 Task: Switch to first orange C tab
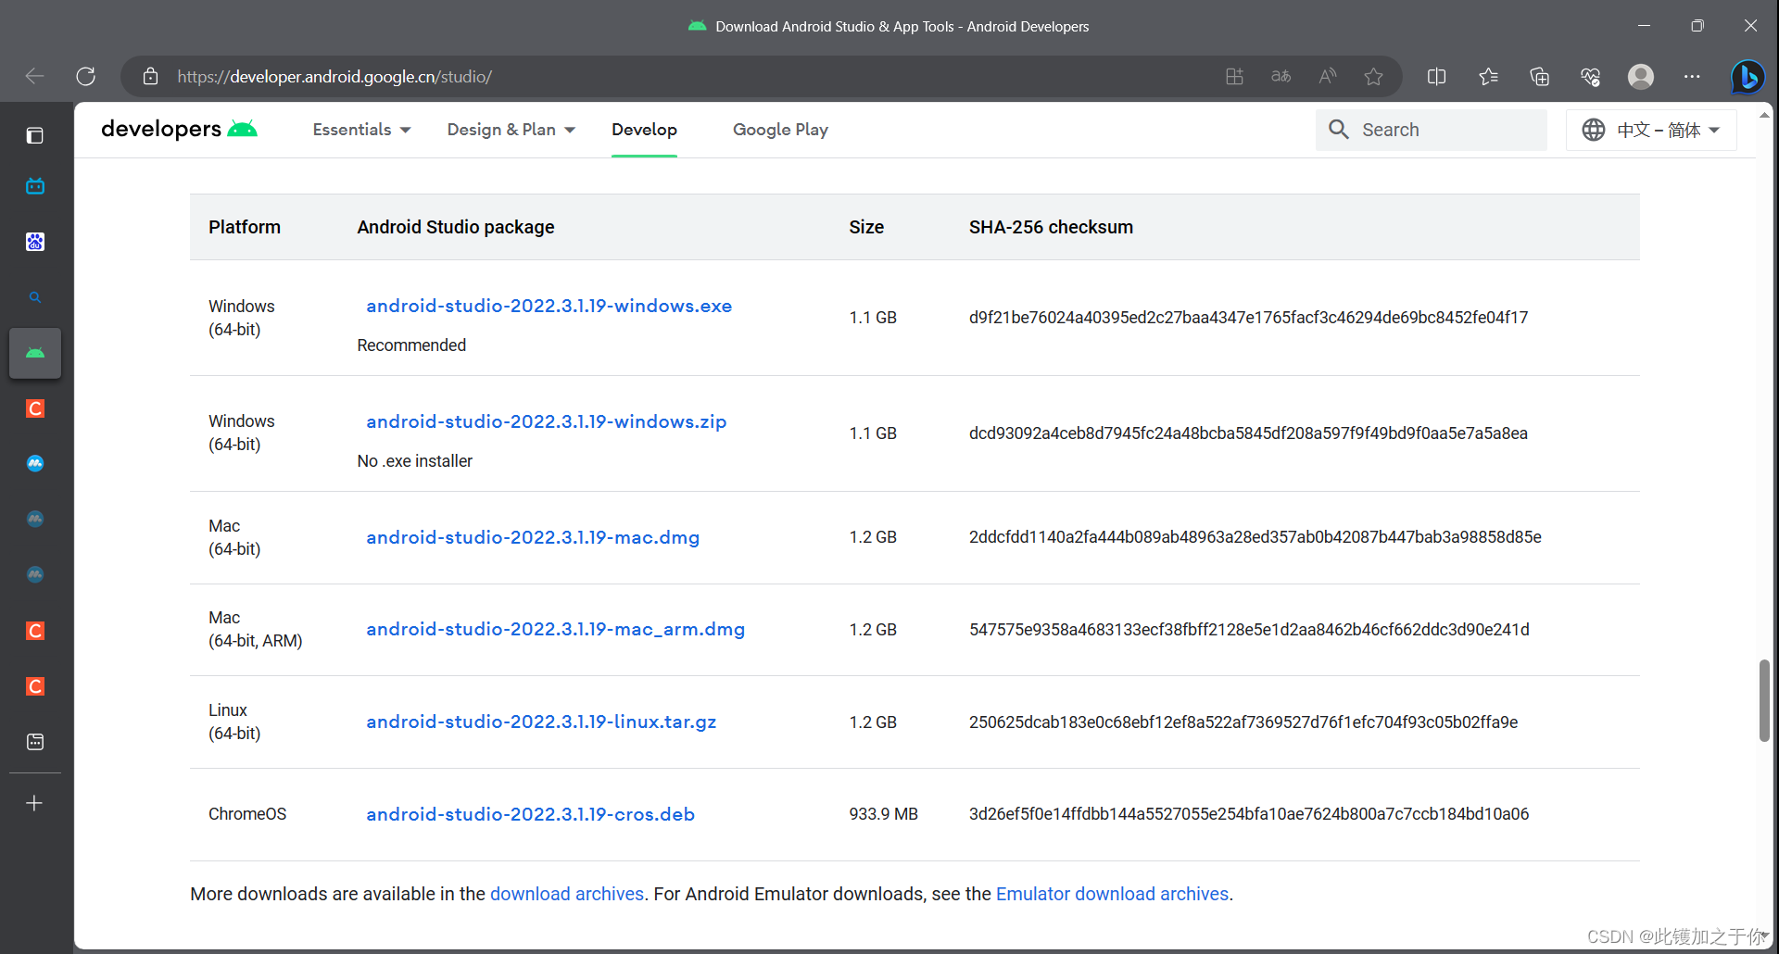pyautogui.click(x=35, y=408)
